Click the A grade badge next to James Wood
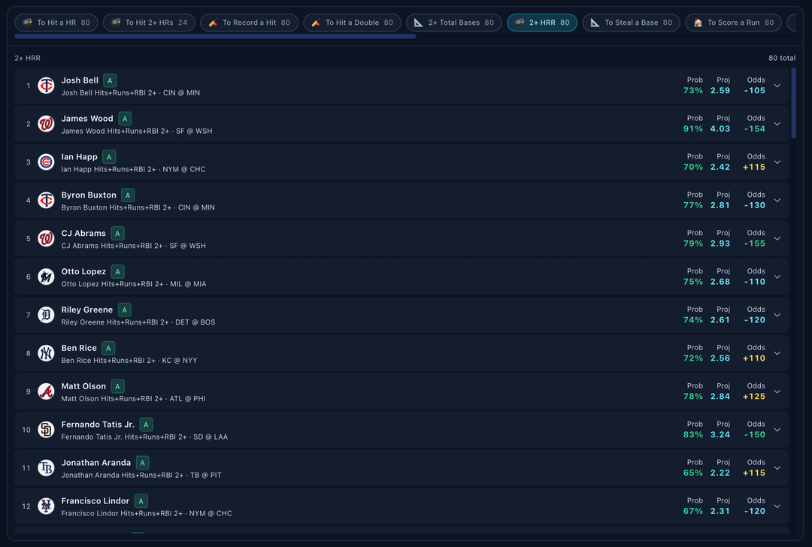 coord(125,119)
